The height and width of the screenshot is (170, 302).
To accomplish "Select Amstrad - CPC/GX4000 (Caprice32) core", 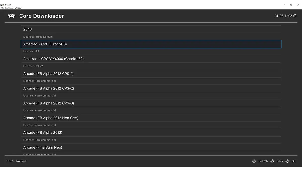I will [151, 59].
